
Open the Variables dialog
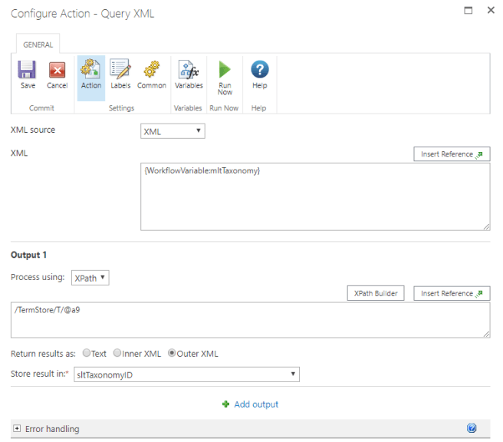click(x=189, y=74)
